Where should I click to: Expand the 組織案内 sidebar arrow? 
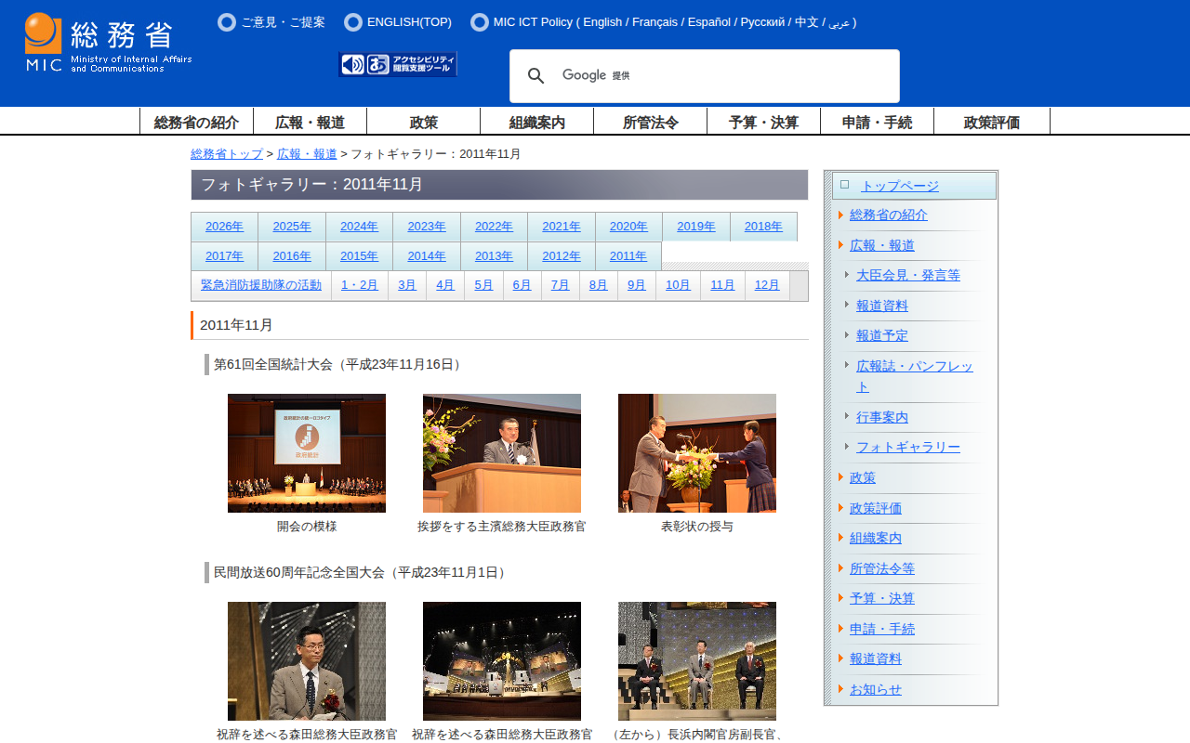pos(840,538)
